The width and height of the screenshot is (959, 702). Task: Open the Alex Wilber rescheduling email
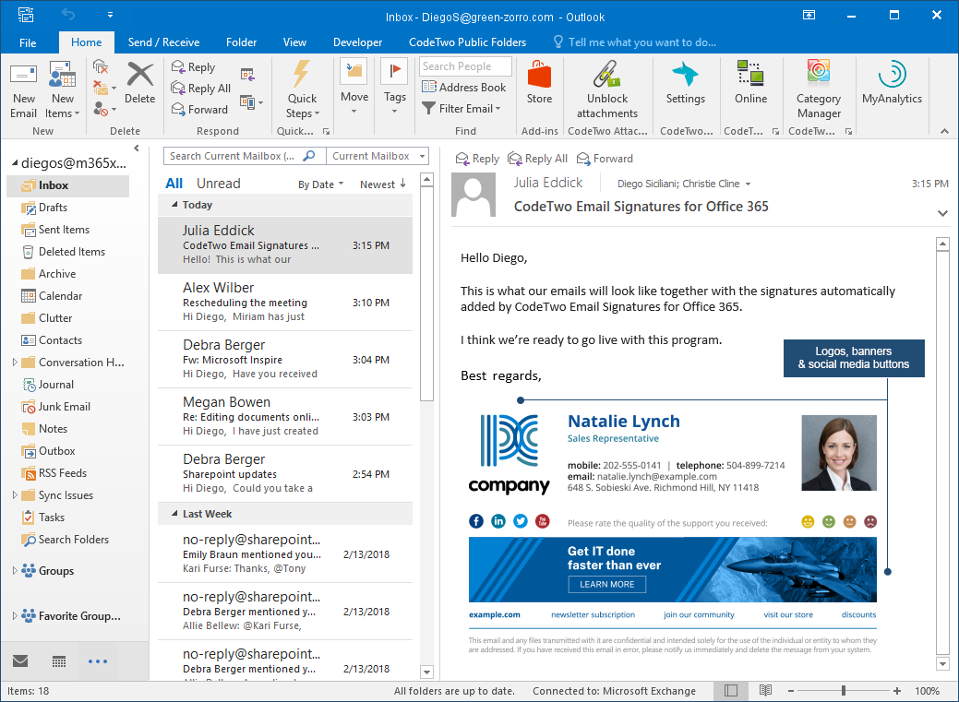285,302
